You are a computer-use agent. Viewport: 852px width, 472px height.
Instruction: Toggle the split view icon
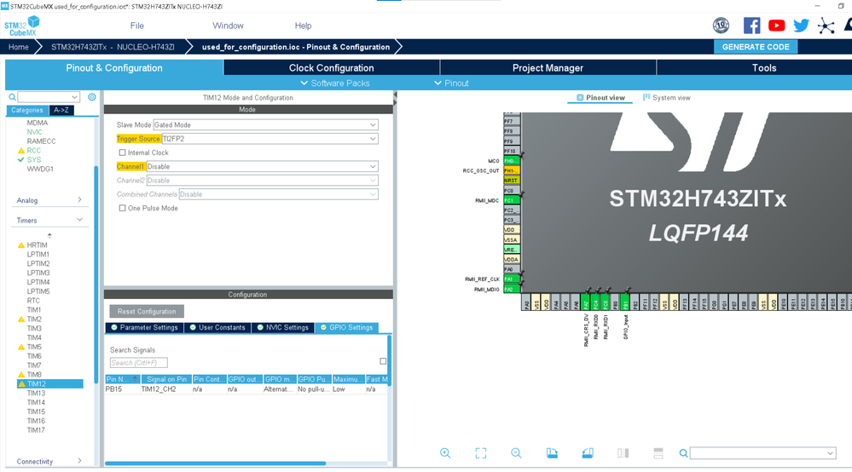point(623,453)
